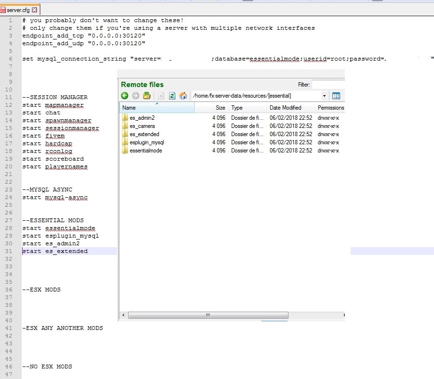434x379 pixels.
Task: Sort remote files by Name column
Action: tap(157, 108)
